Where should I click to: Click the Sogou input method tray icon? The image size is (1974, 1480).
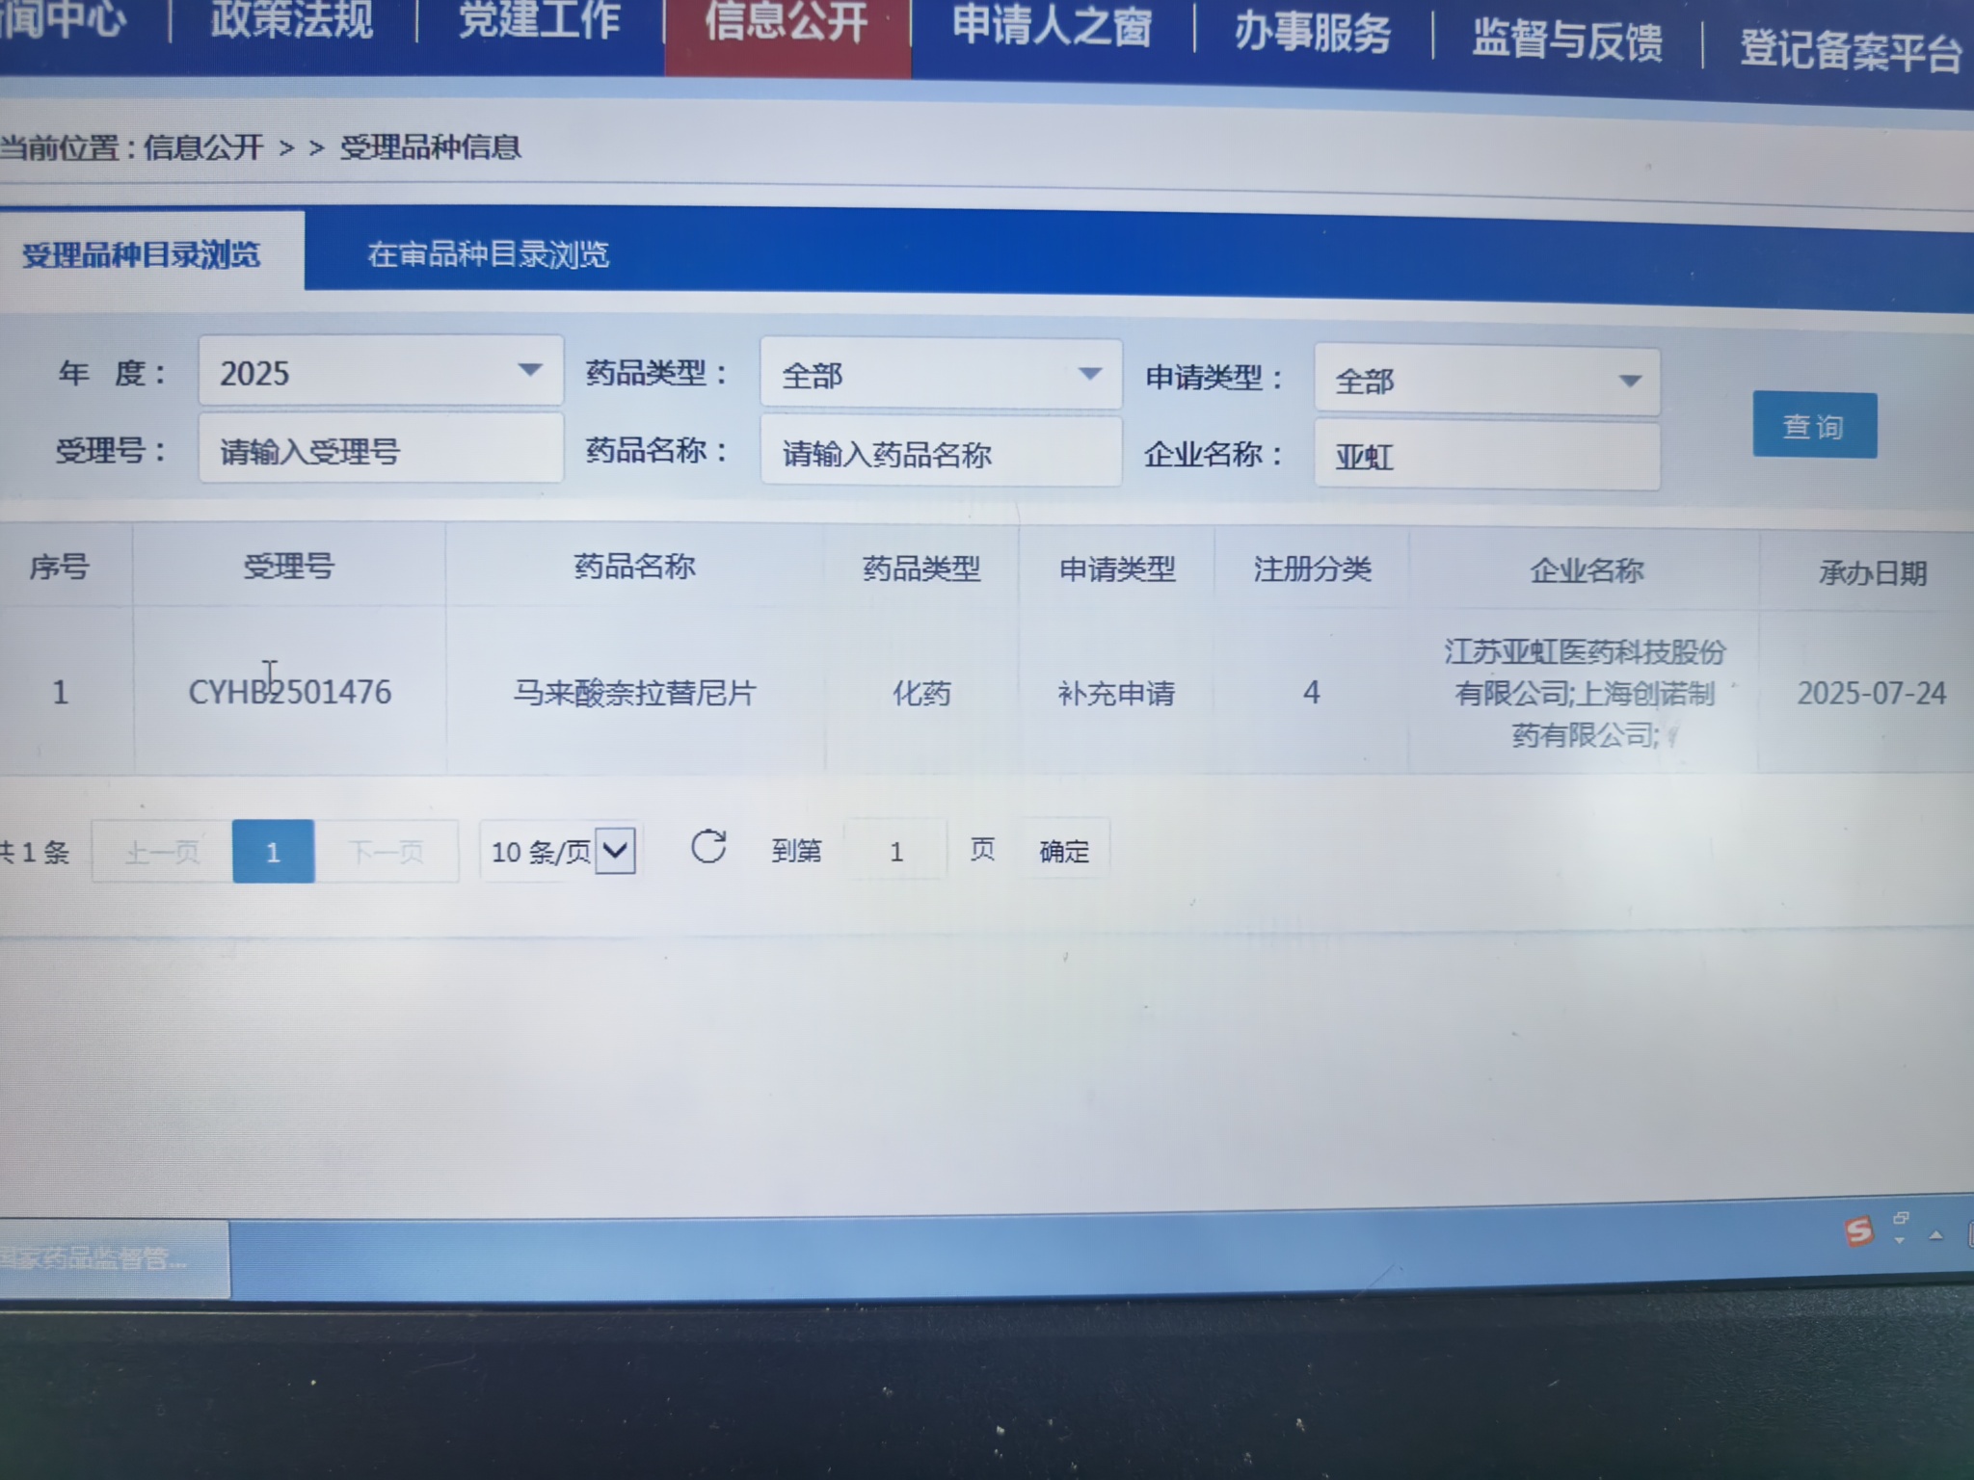(x=1858, y=1230)
